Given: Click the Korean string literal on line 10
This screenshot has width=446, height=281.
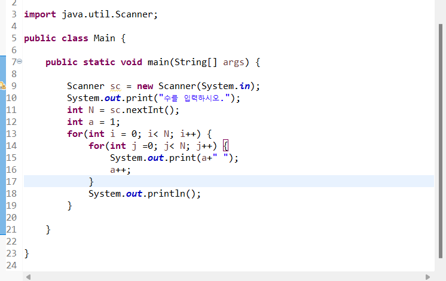Looking at the screenshot, I should (x=194, y=98).
